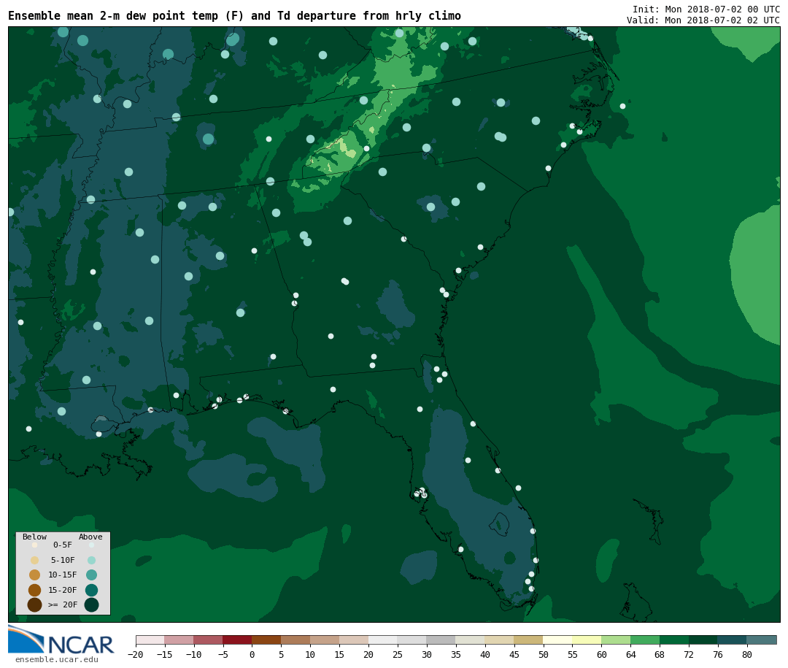The height and width of the screenshot is (668, 788).
Task: Select the Below 5-10F legend circle
Action: tap(35, 560)
